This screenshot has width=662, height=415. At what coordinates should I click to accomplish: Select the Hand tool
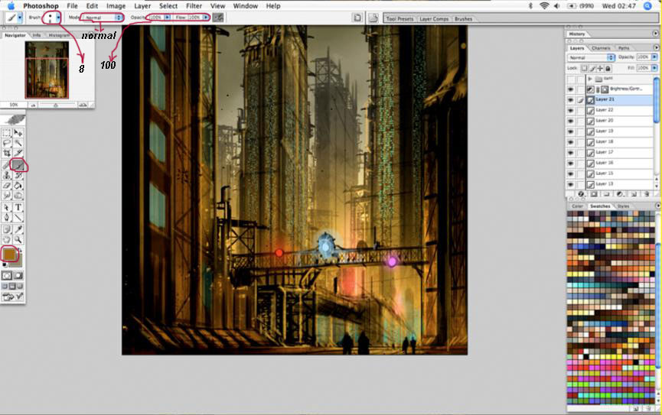point(7,239)
